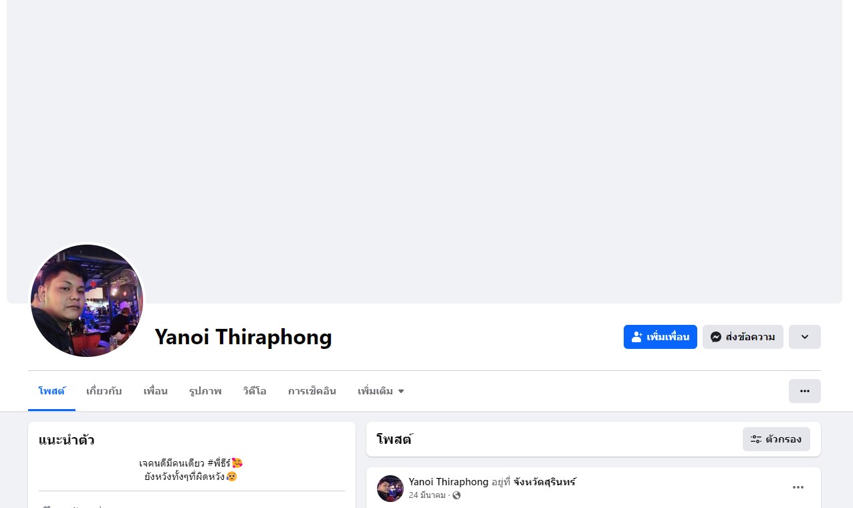Click the globe privacy icon on post
Screen dimensions: 853x508
pos(457,495)
